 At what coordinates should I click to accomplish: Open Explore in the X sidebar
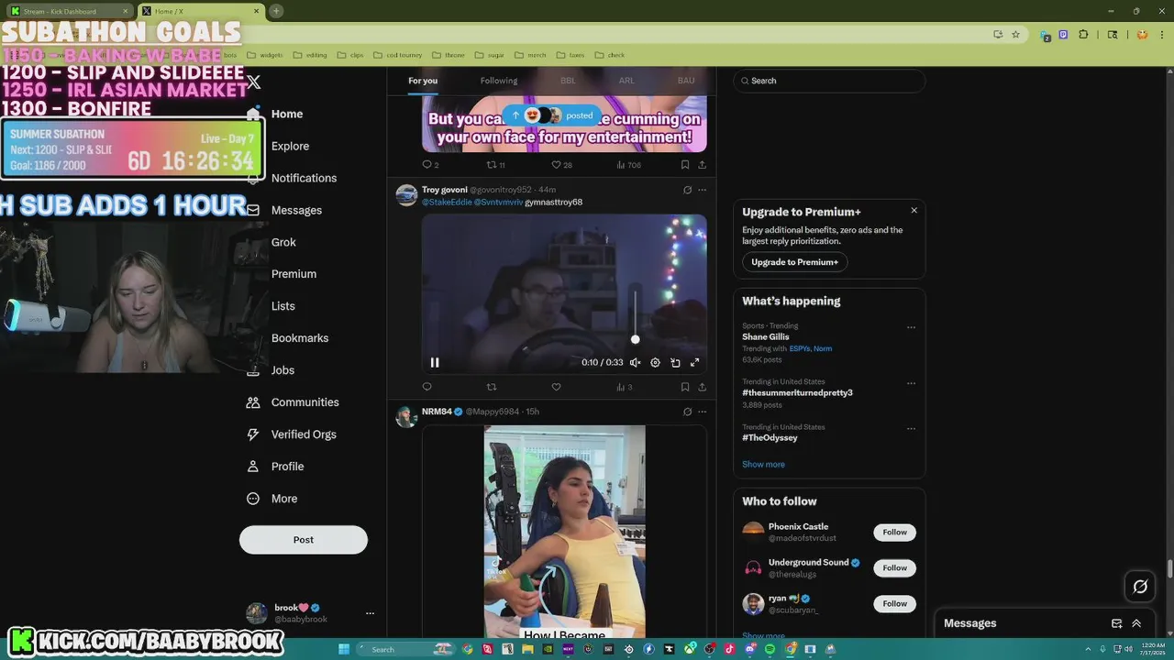pos(290,146)
